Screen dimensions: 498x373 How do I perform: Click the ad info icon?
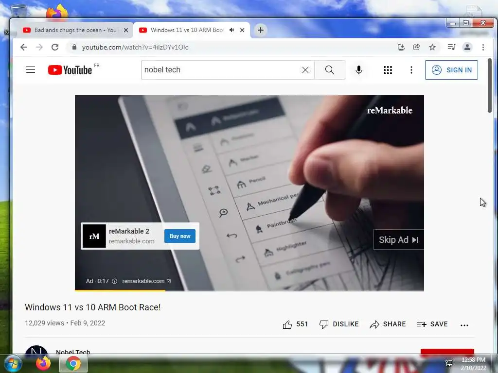[x=115, y=281]
